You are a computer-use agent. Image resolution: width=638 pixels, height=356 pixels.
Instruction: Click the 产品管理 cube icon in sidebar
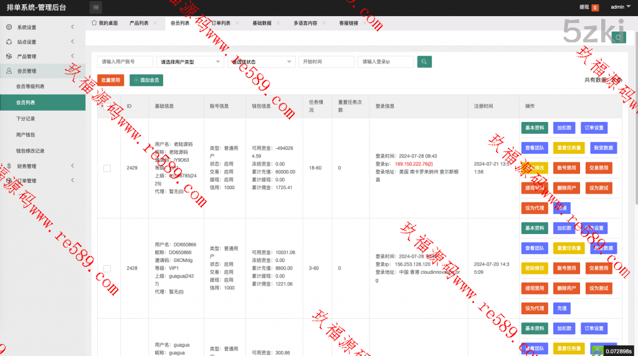(x=9, y=56)
